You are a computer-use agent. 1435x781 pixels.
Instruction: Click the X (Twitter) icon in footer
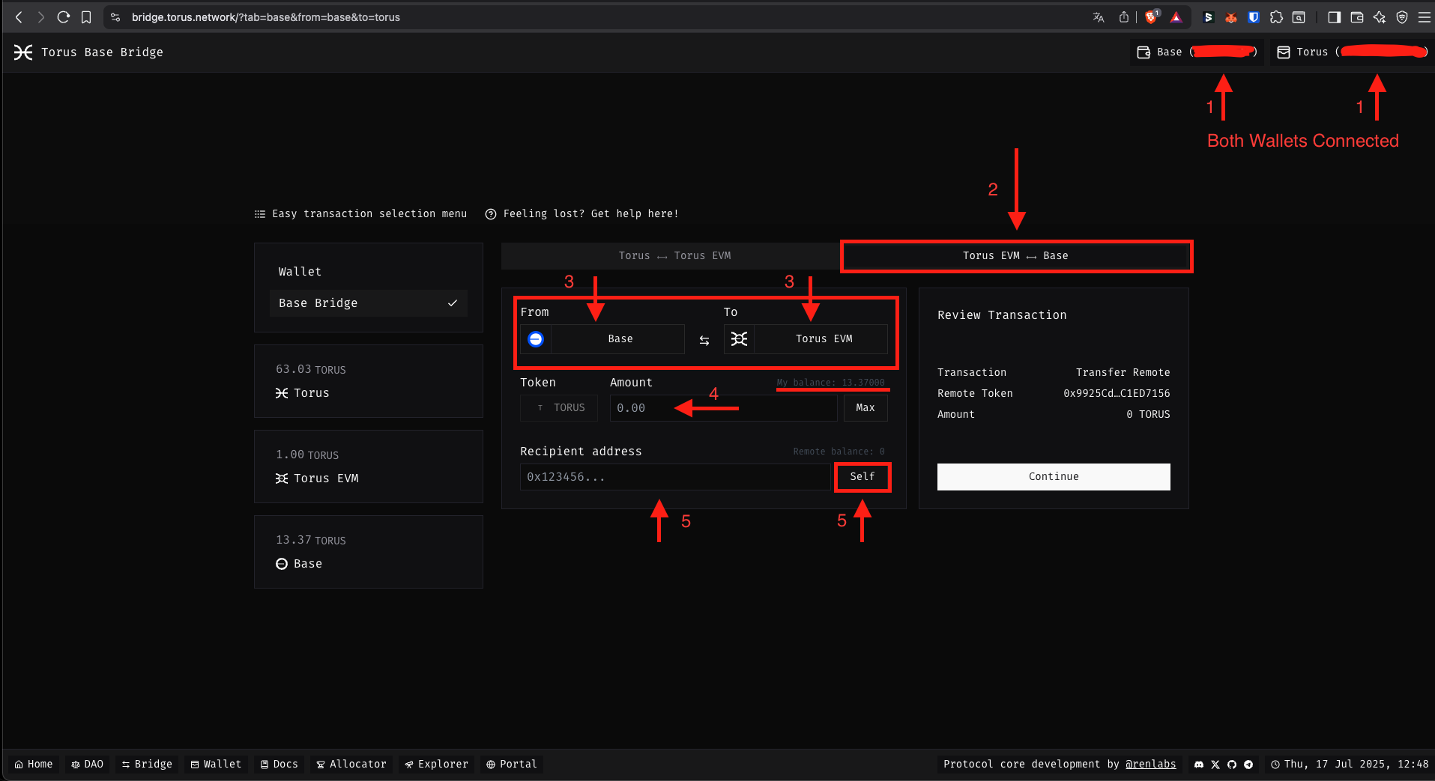[x=1215, y=765]
